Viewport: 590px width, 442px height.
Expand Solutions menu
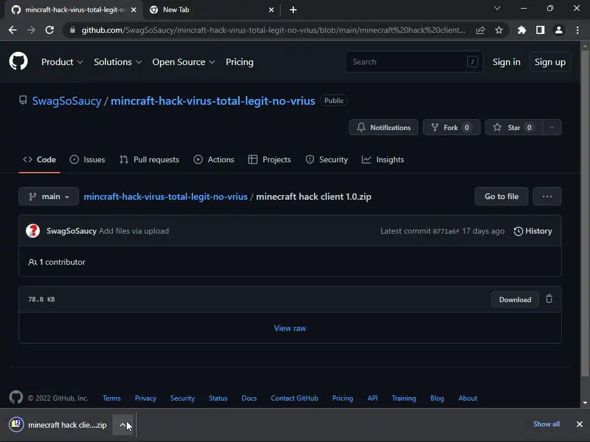[x=118, y=62]
